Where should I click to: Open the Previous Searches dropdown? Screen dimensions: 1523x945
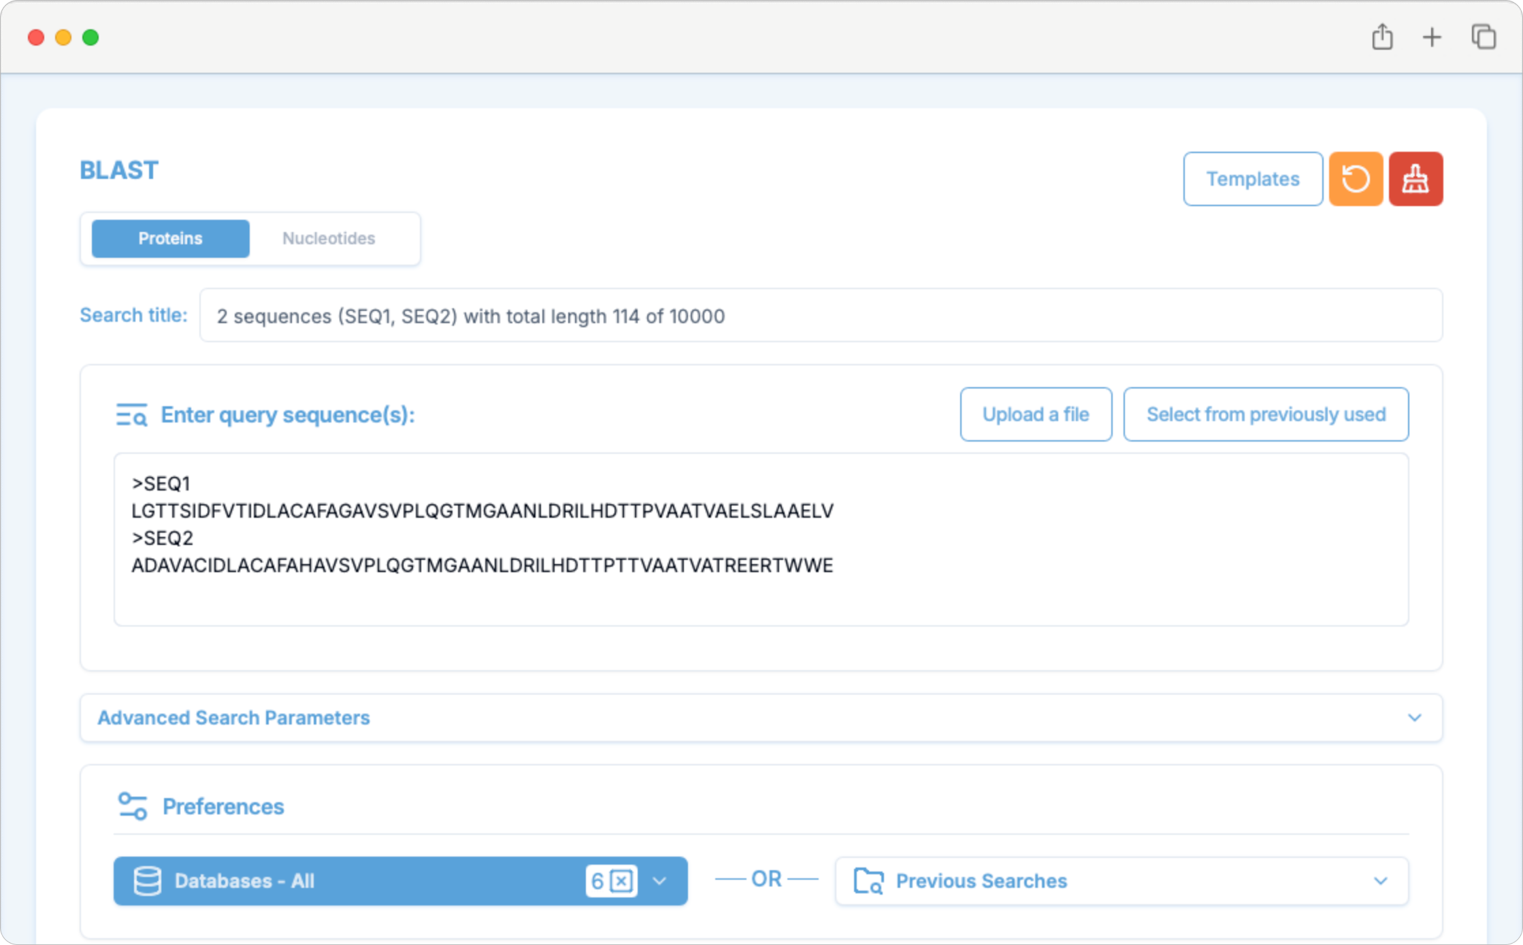[1121, 881]
